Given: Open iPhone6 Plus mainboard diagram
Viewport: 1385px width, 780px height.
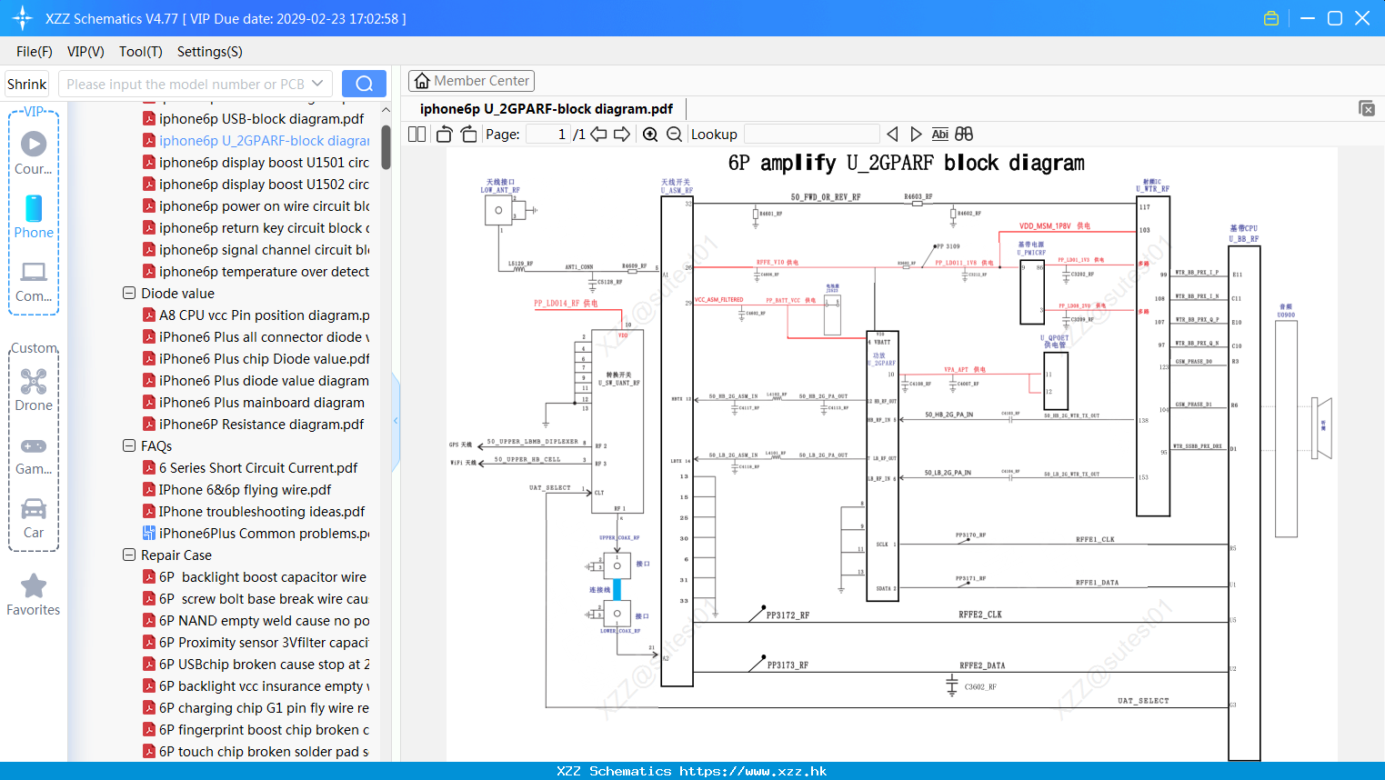Looking at the screenshot, I should pyautogui.click(x=262, y=402).
